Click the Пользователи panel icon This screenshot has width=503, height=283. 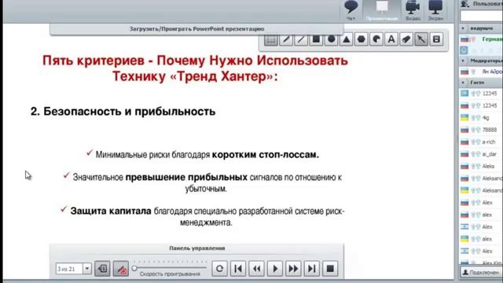(465, 4)
